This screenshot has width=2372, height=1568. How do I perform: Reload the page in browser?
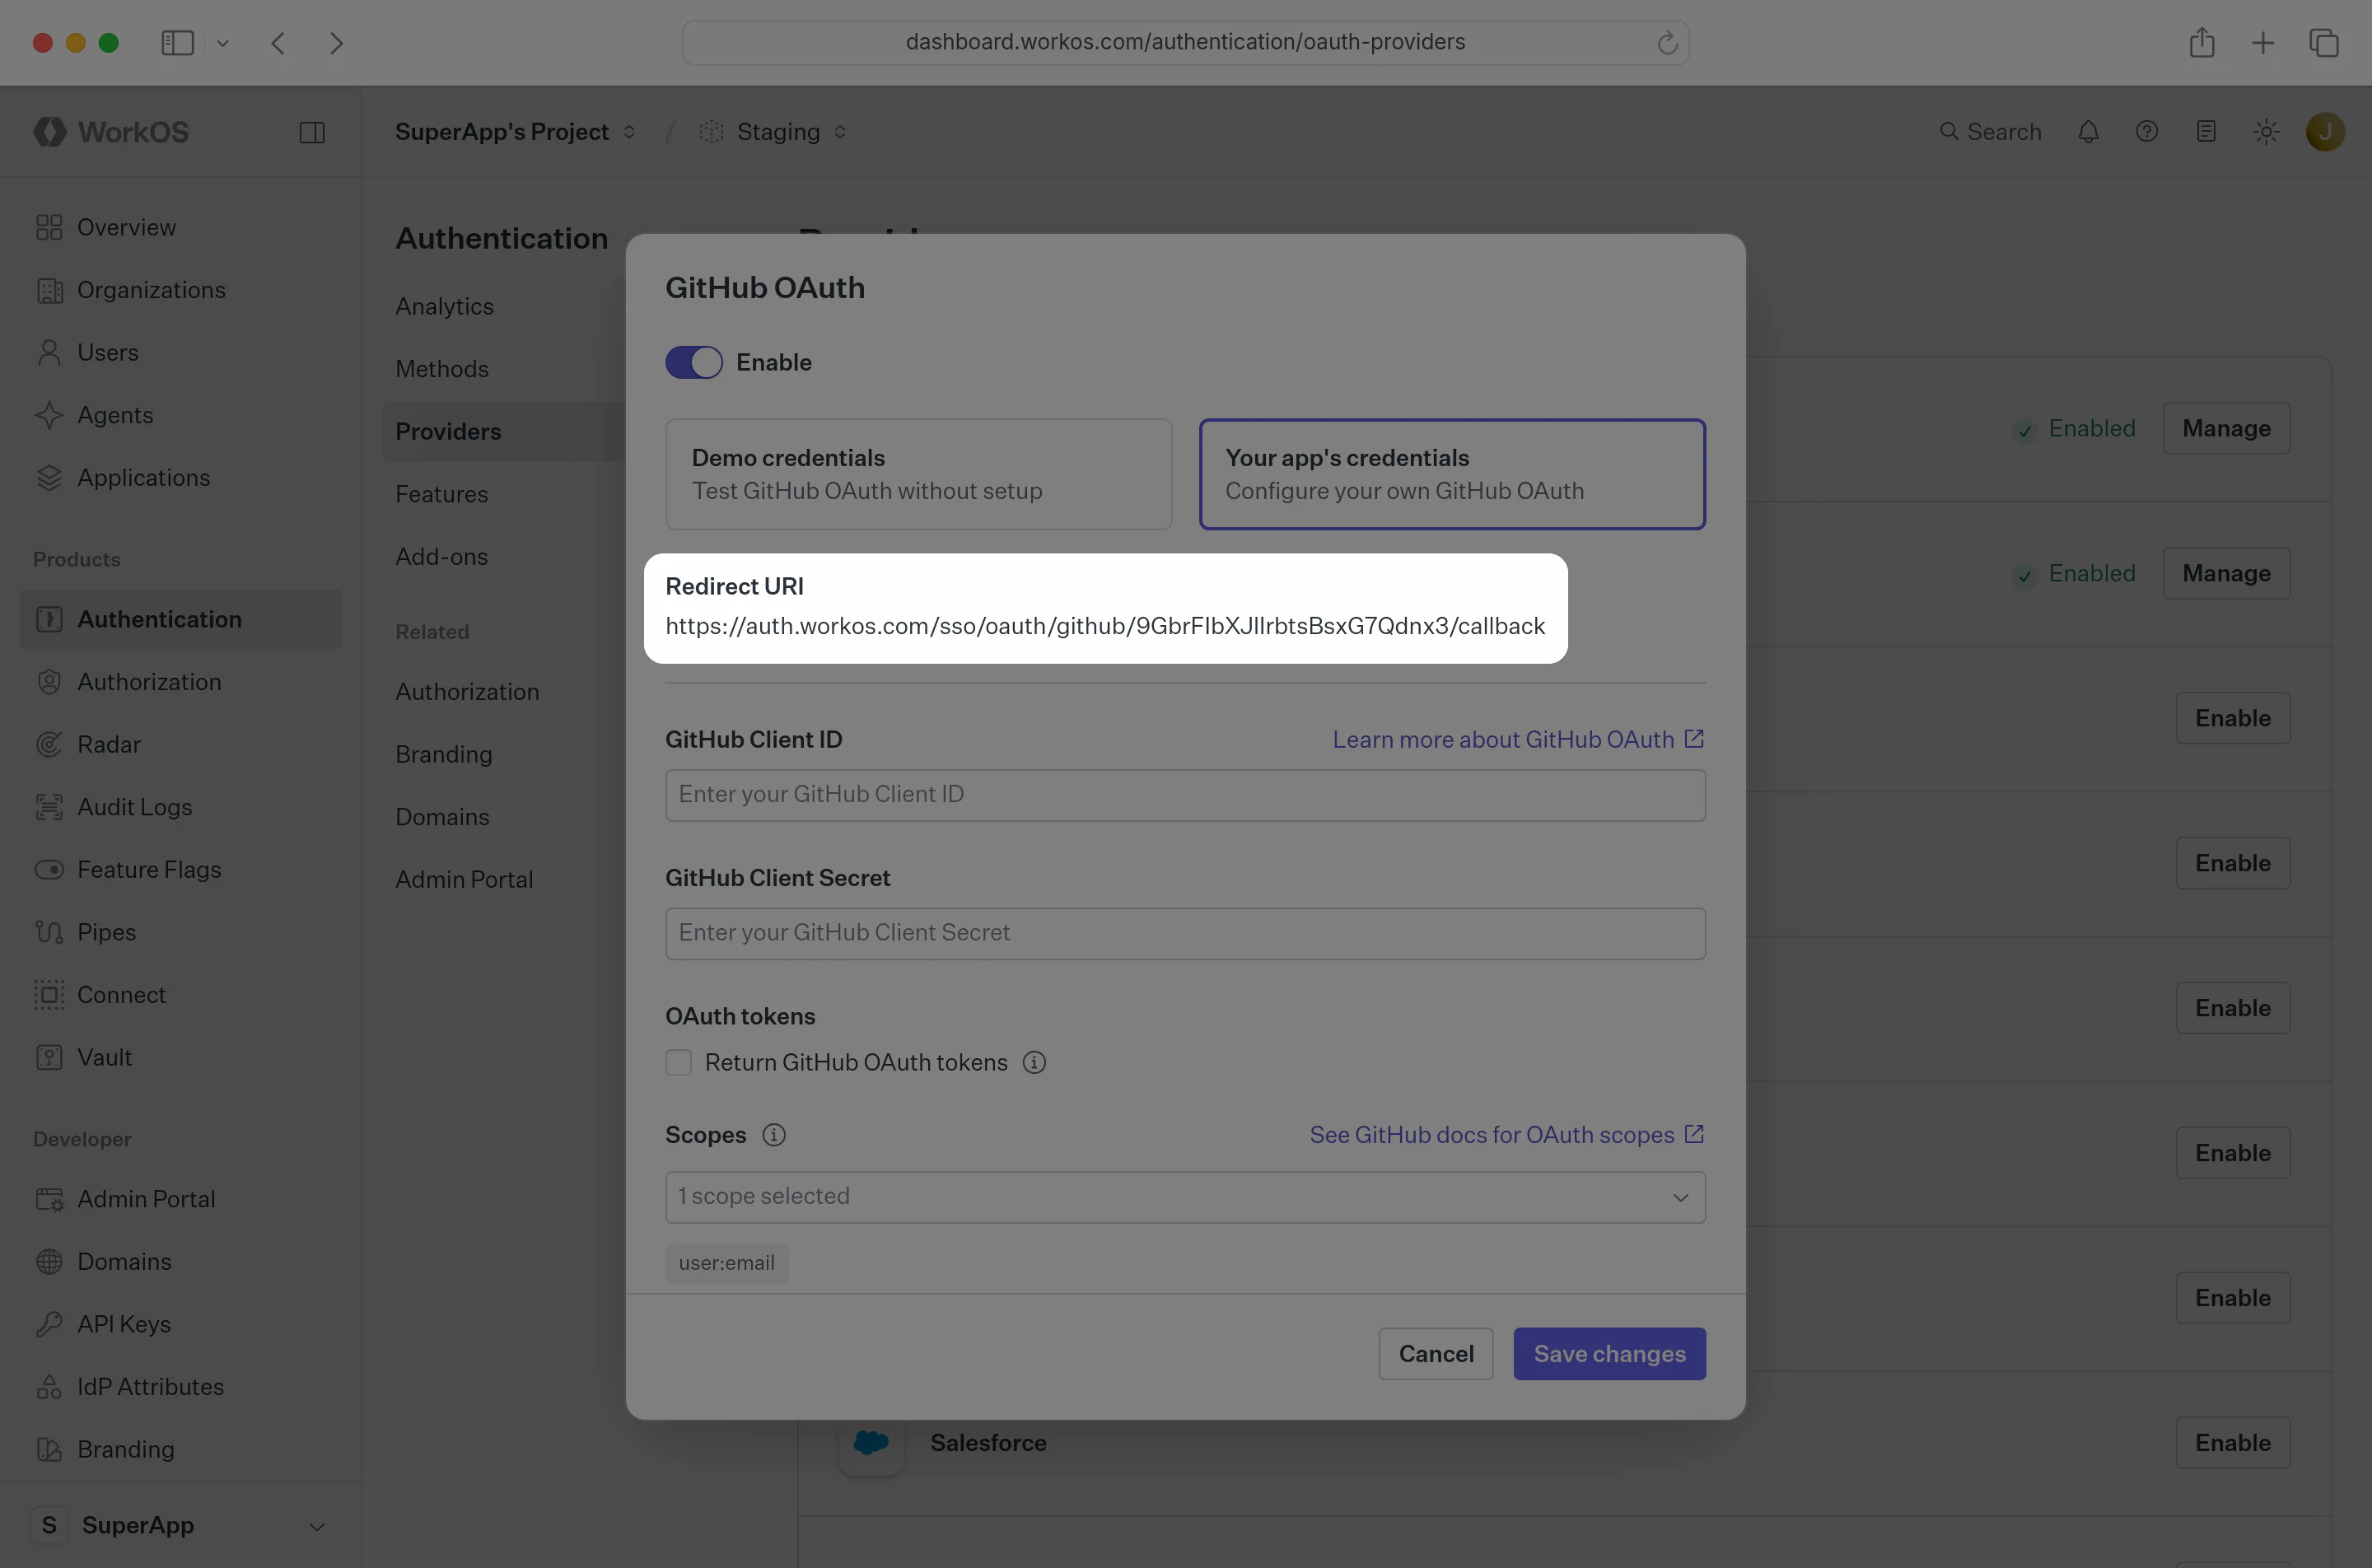(x=1667, y=43)
